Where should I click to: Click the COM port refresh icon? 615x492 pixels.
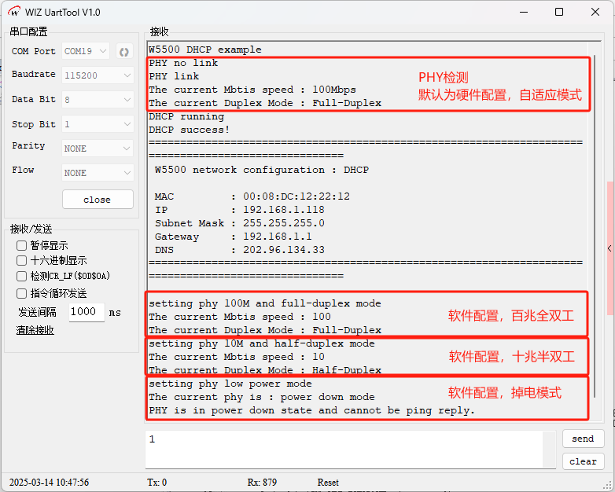(123, 52)
